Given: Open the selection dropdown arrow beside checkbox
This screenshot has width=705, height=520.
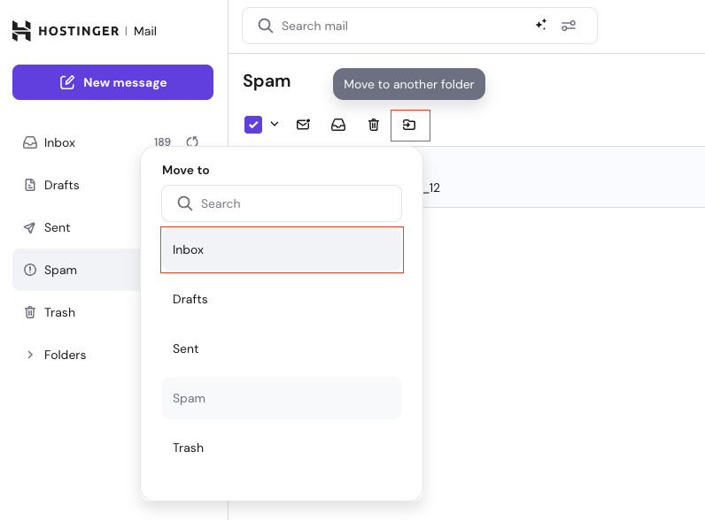Looking at the screenshot, I should tap(275, 125).
